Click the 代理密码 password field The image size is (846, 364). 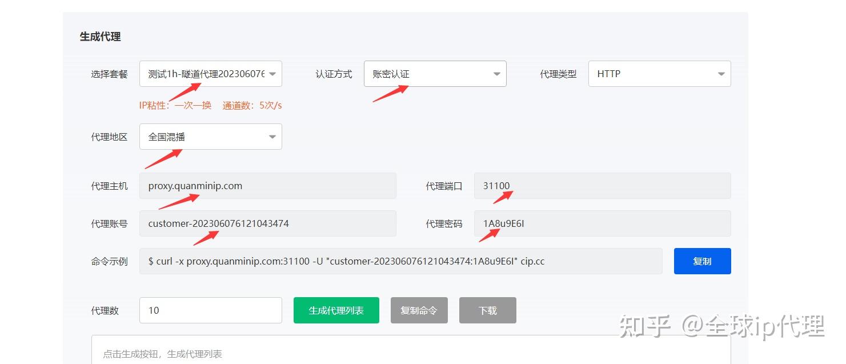point(602,223)
